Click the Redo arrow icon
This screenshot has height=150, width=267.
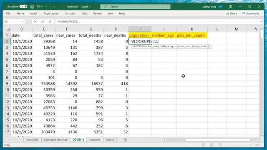click(x=46, y=7)
